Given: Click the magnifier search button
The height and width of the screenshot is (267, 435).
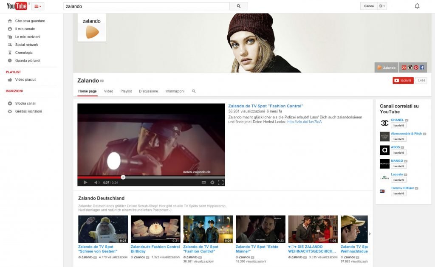Looking at the screenshot, I should tap(239, 6).
